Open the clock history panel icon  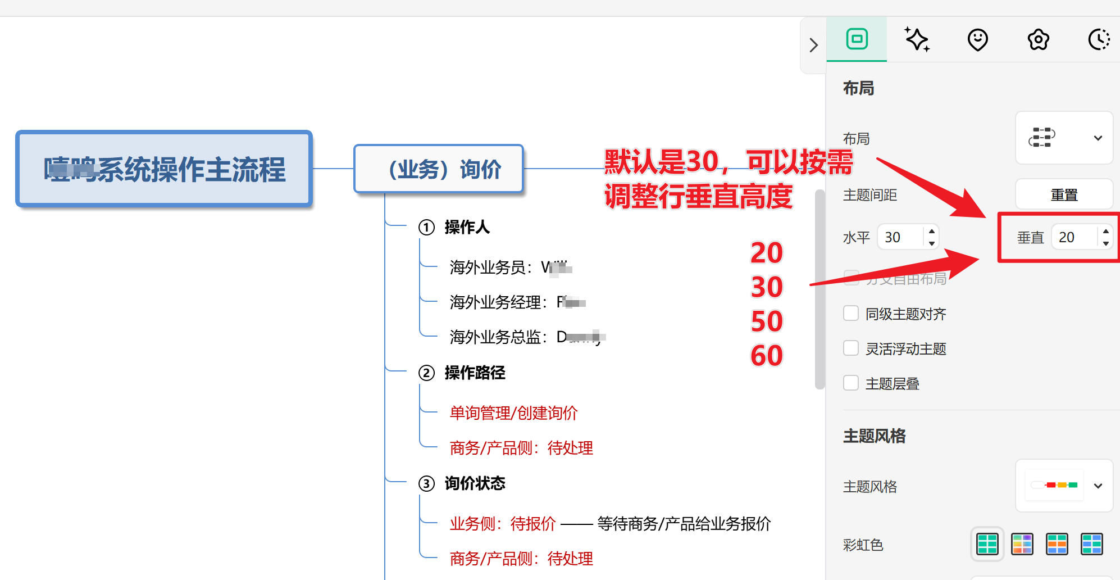pos(1099,39)
